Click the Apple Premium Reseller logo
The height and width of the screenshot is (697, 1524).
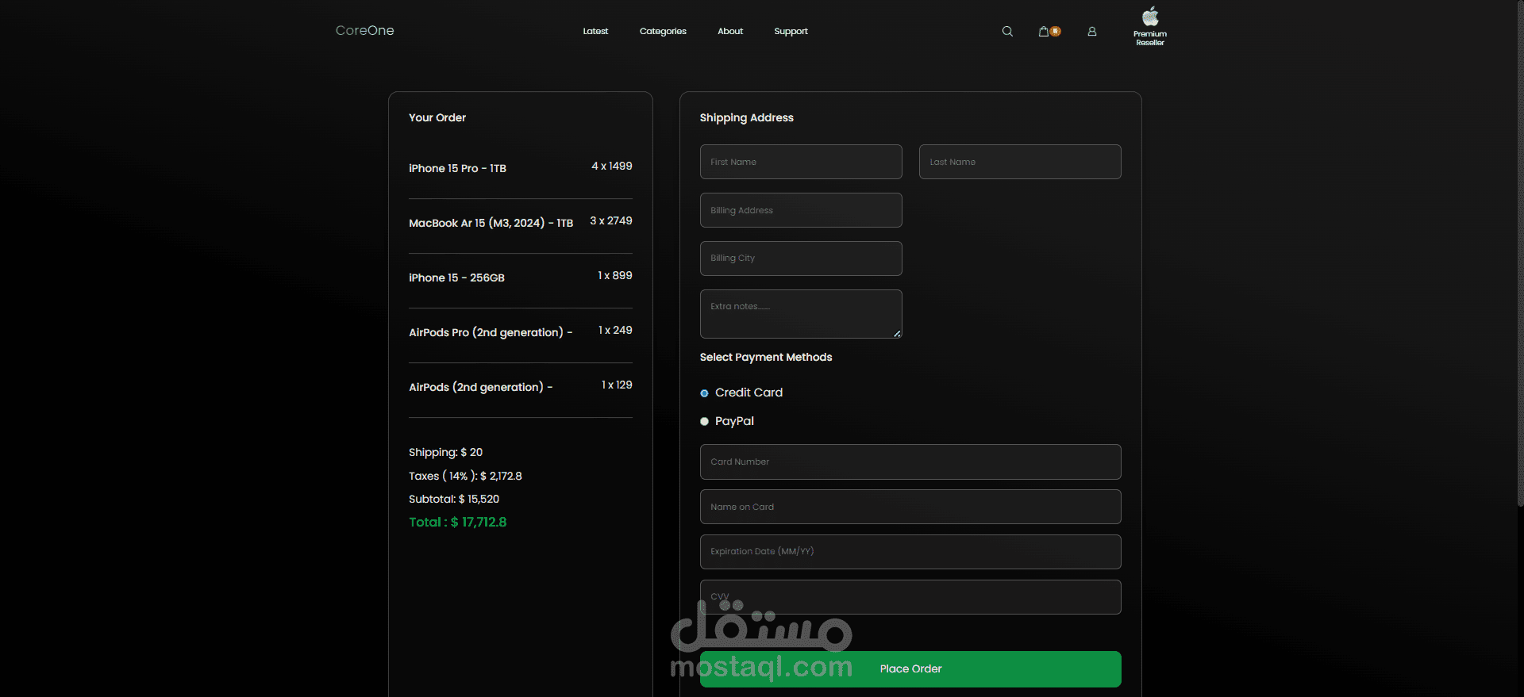(1150, 27)
